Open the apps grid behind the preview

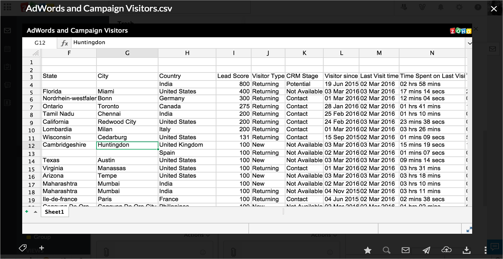[x=7, y=7]
